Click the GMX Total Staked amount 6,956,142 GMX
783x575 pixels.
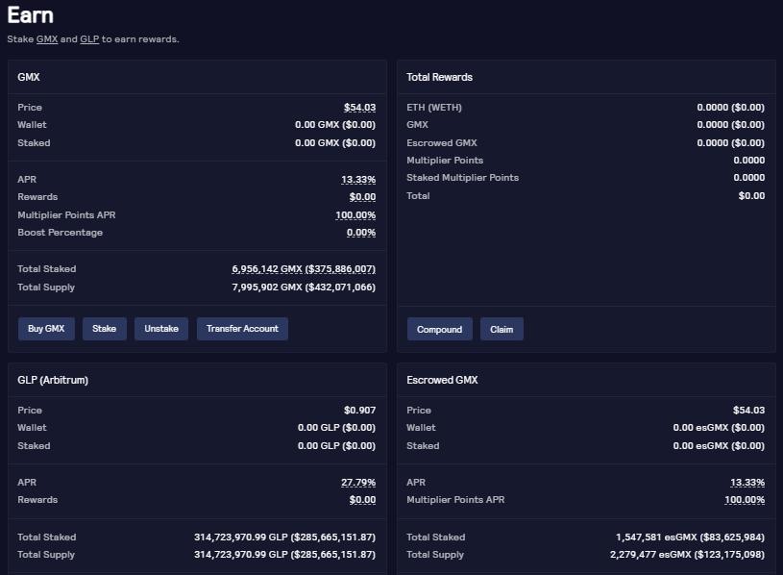[x=304, y=269]
